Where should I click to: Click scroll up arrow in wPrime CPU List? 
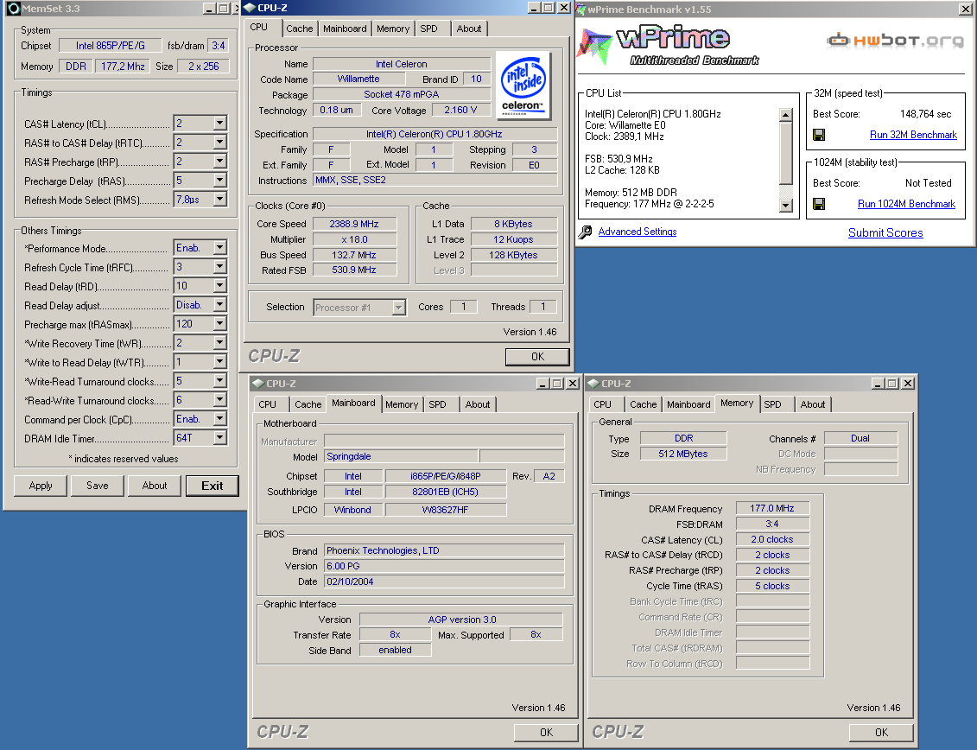[x=786, y=115]
